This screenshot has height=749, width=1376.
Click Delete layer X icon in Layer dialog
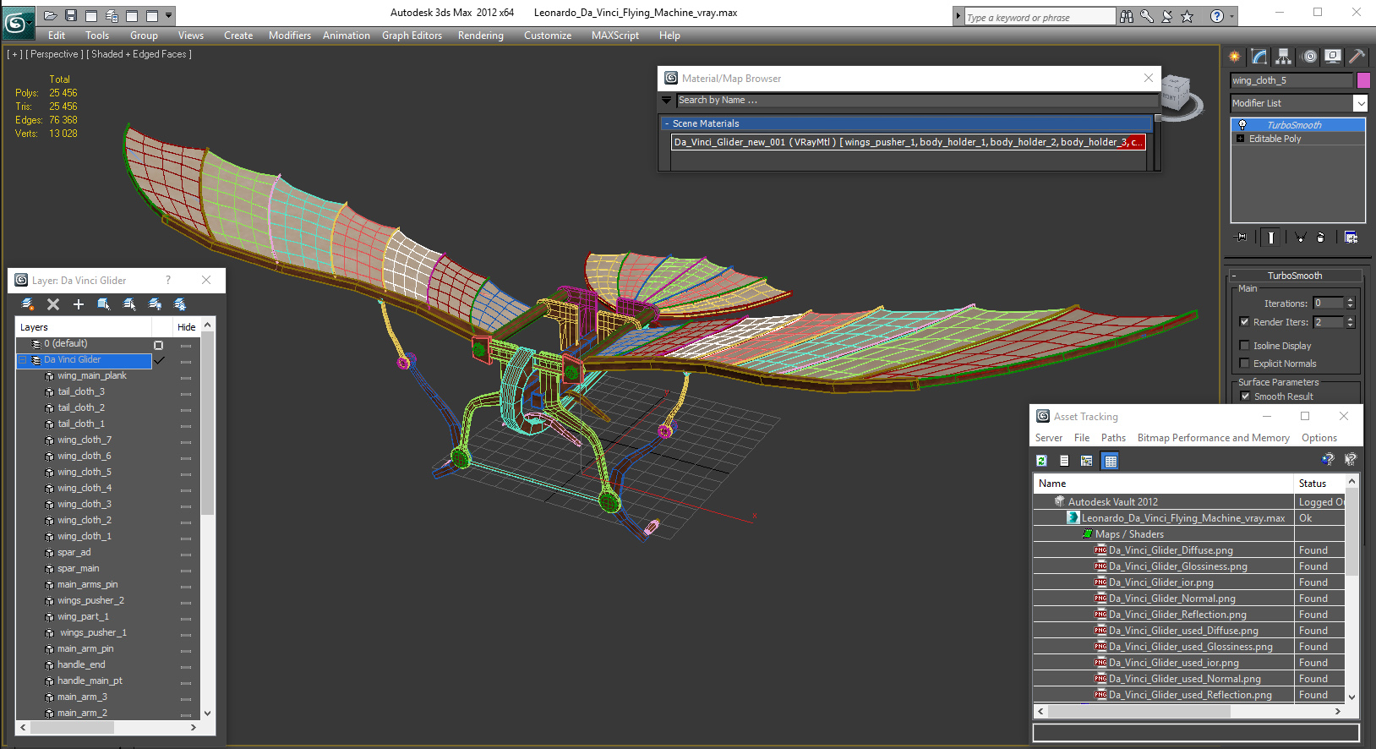coord(53,304)
